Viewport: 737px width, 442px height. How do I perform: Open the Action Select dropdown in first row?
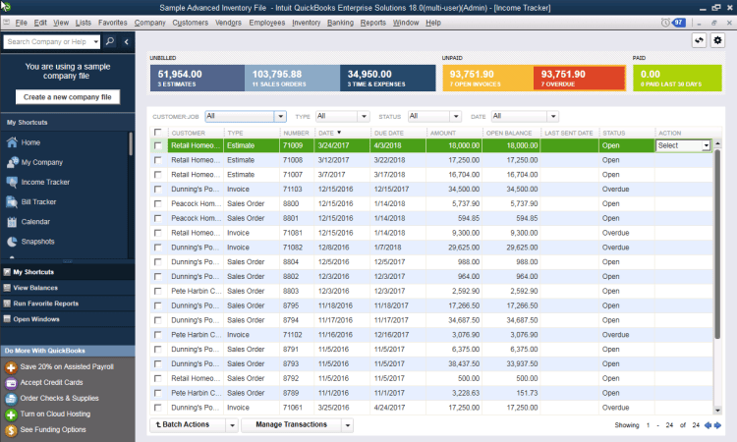coord(706,145)
